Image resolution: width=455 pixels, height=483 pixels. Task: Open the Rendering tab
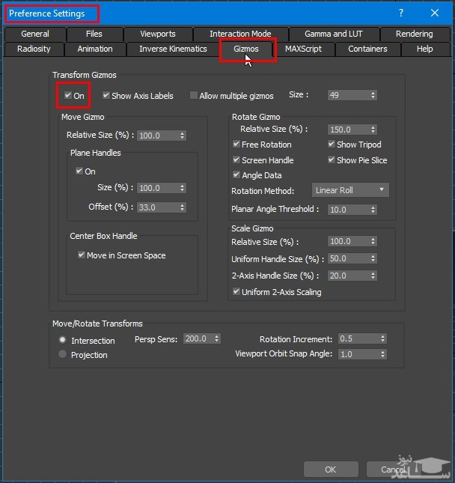(414, 34)
